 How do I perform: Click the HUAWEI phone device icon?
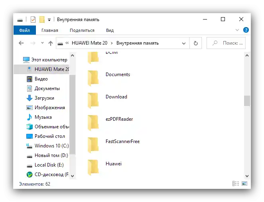(30, 69)
